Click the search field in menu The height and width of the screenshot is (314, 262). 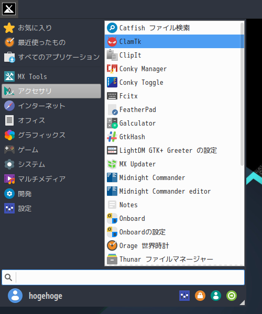[x=123, y=277]
